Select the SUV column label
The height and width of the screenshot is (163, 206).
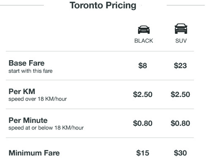coord(181,41)
